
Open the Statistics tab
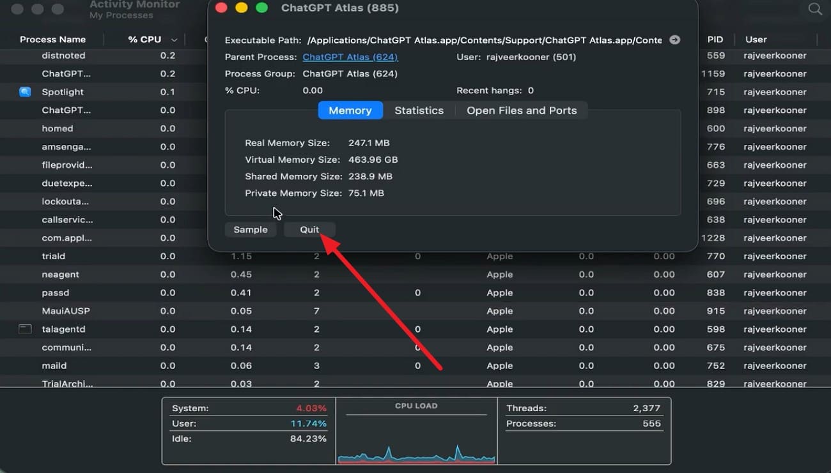pos(419,110)
